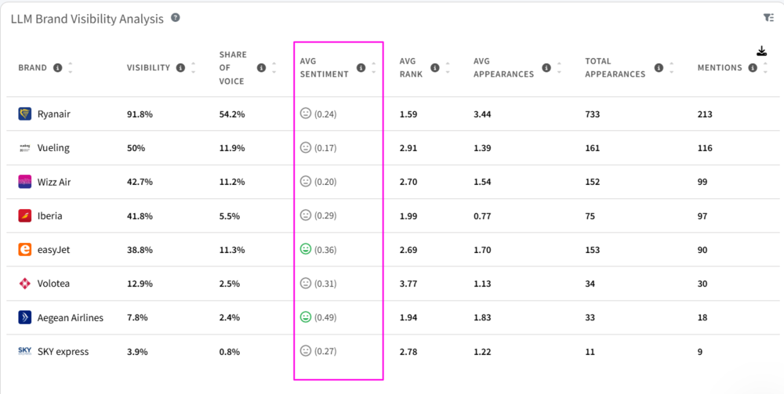The width and height of the screenshot is (784, 394).
Task: Click Ryanair visibility value 91.8%
Action: [x=140, y=114]
